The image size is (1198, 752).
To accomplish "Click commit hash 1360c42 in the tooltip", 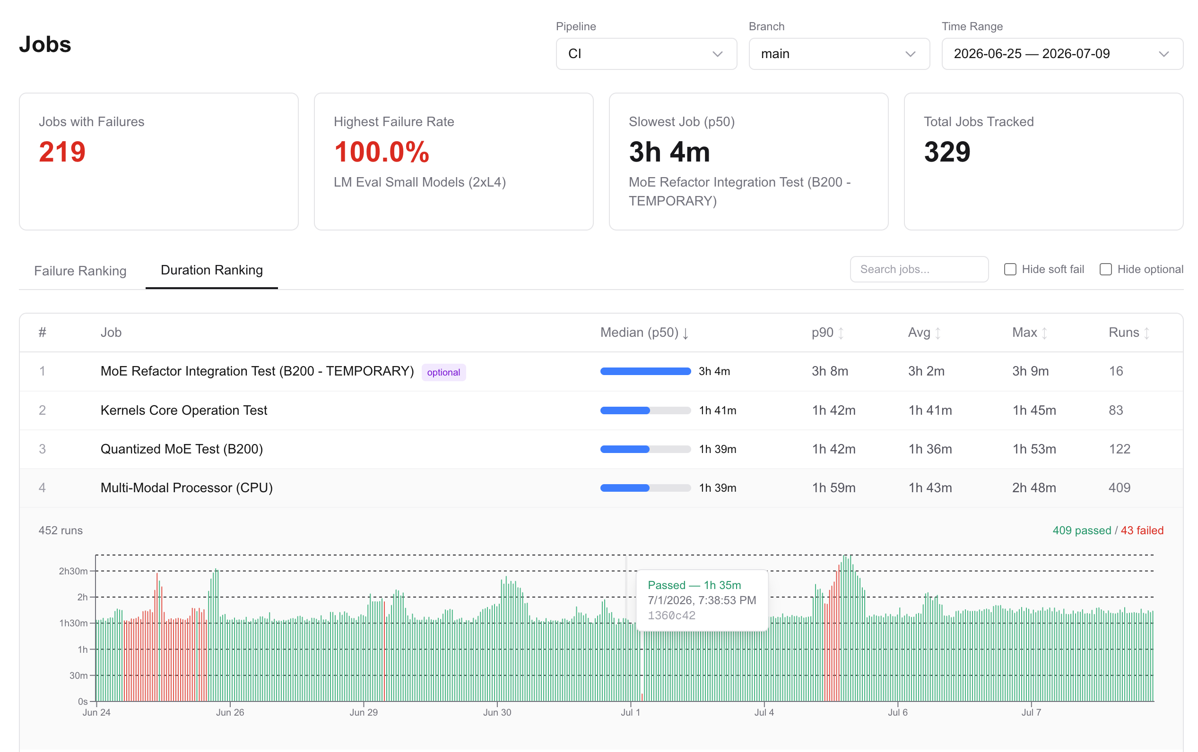I will coord(672,616).
